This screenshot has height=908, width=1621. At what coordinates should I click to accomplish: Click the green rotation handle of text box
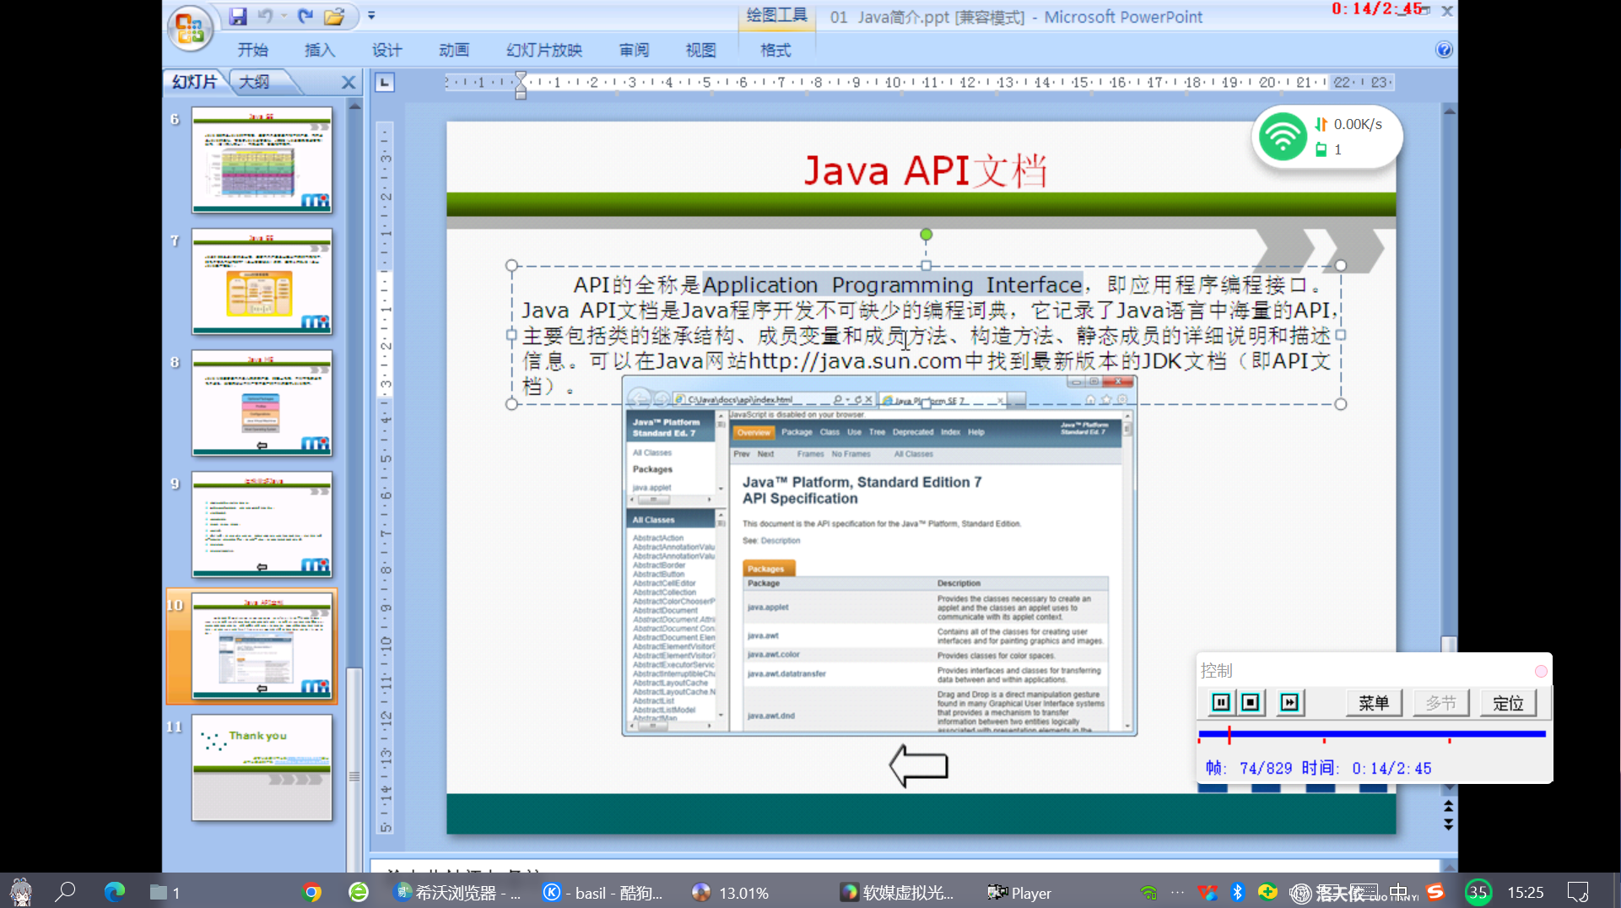point(926,234)
